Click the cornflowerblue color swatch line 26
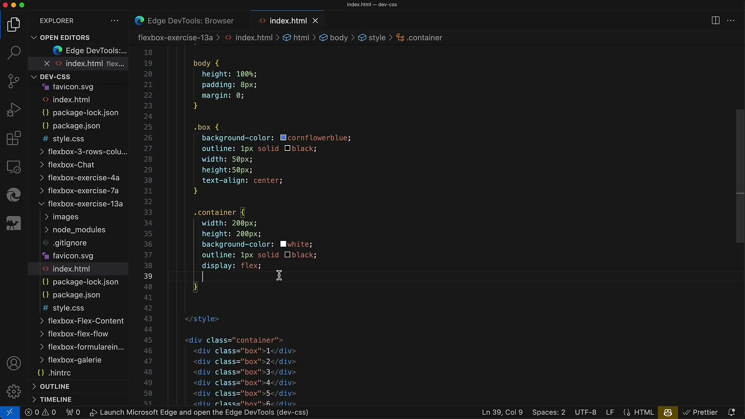Image resolution: width=745 pixels, height=419 pixels. click(x=282, y=138)
